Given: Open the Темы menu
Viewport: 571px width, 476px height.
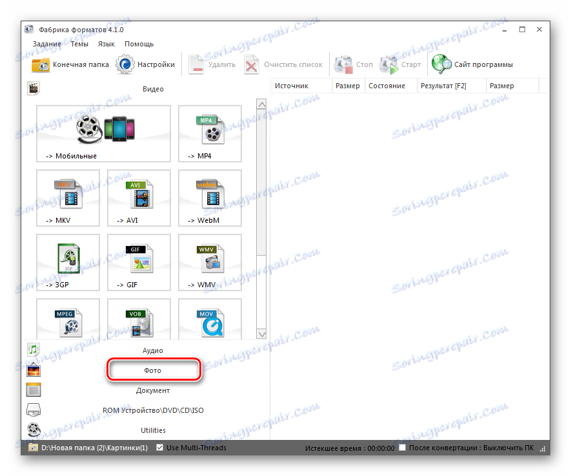Looking at the screenshot, I should 79,44.
